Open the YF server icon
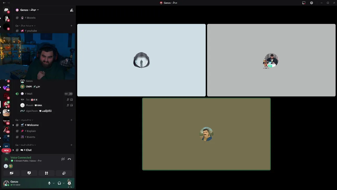 (x=6, y=146)
